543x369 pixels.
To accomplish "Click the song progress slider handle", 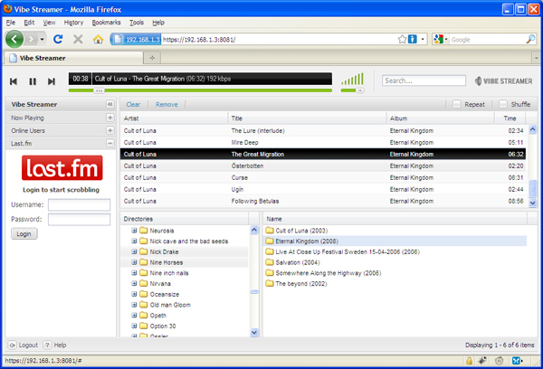I will (x=99, y=90).
